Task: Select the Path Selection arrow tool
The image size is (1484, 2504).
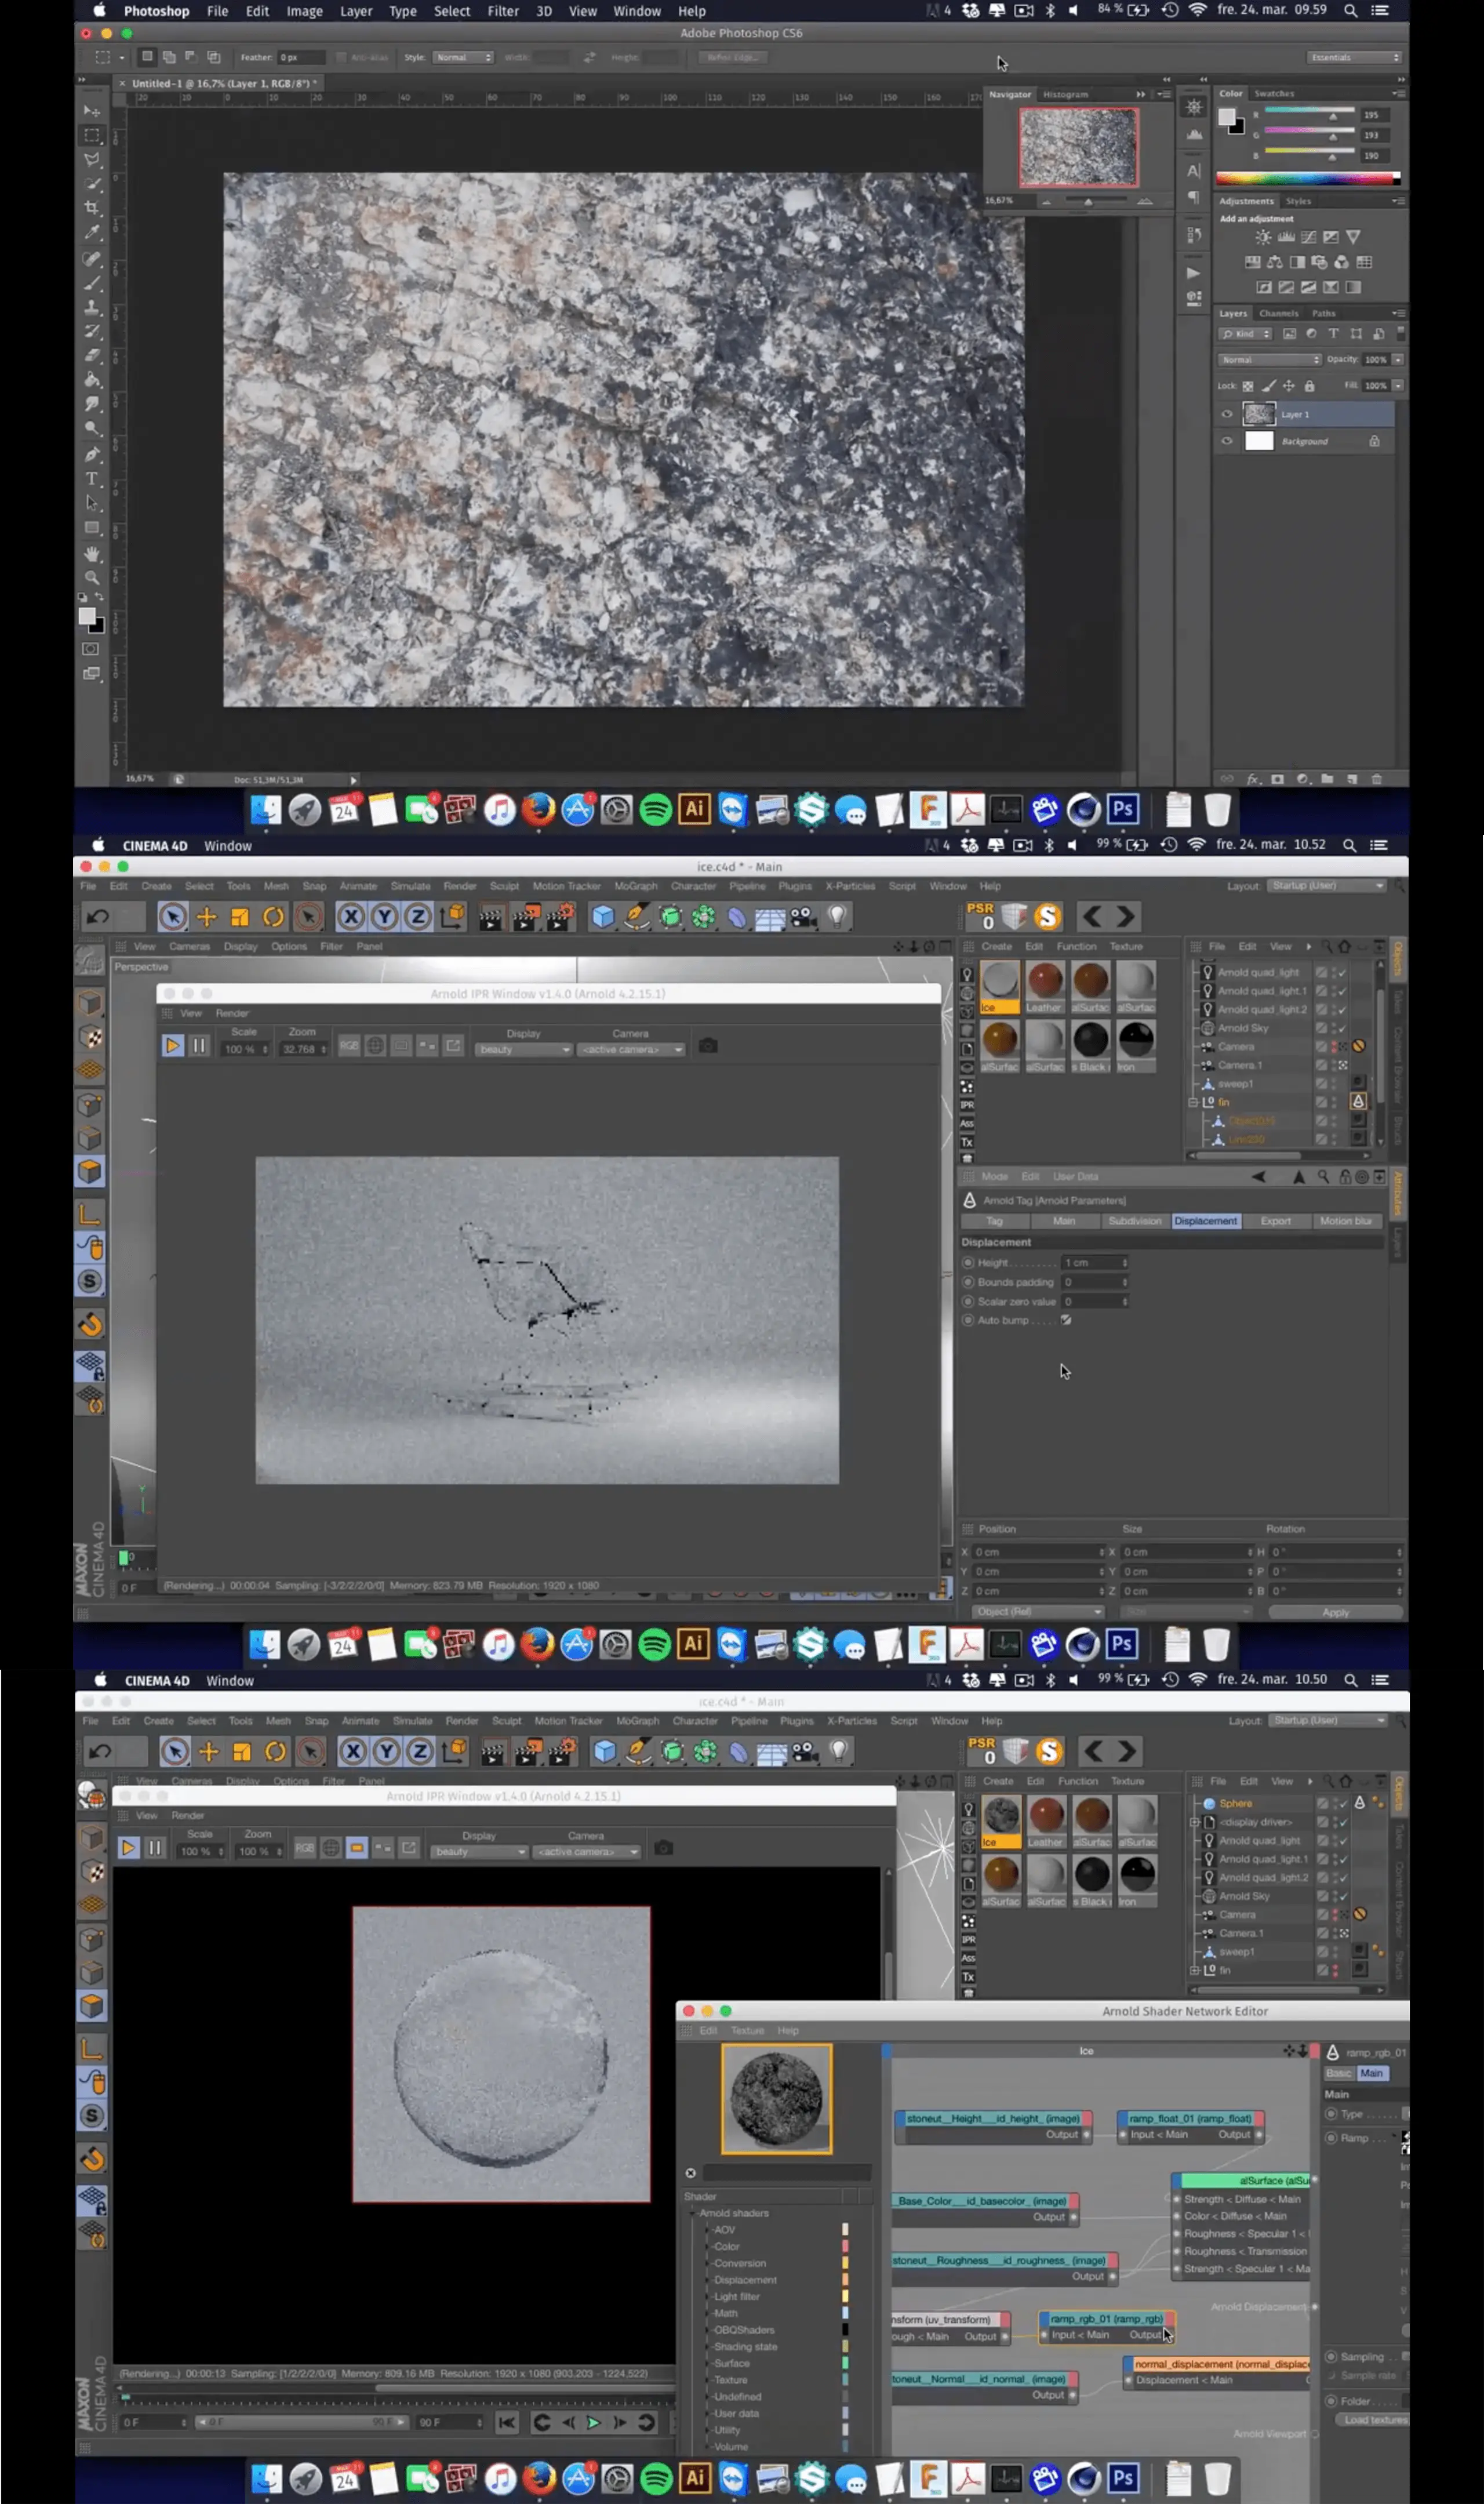Action: tap(92, 503)
